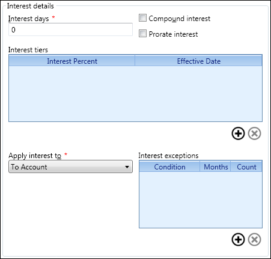
Task: Click inside the empty Interest tiers grid
Action: click(135, 93)
